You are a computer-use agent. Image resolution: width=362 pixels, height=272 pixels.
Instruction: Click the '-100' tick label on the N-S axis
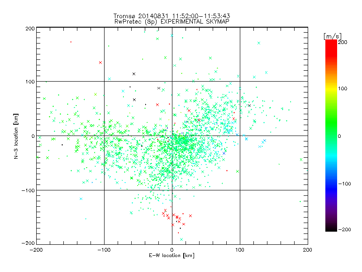tap(28, 190)
